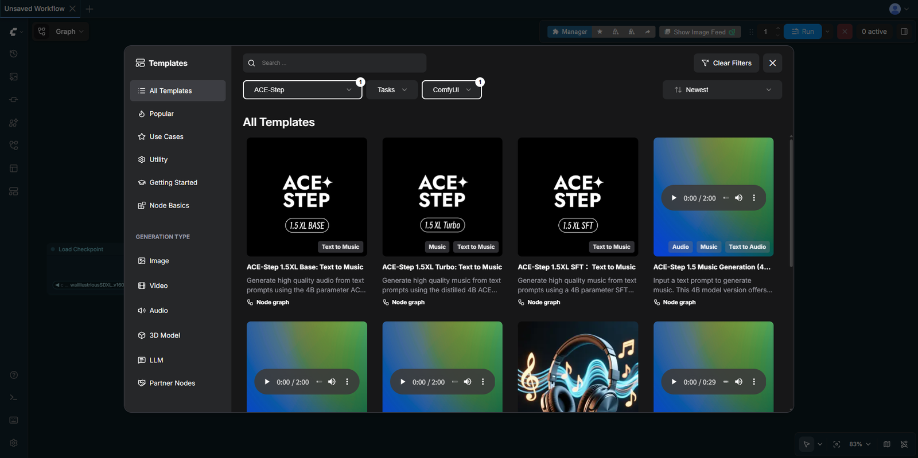Open Node Basics category
The height and width of the screenshot is (458, 918).
click(x=178, y=205)
